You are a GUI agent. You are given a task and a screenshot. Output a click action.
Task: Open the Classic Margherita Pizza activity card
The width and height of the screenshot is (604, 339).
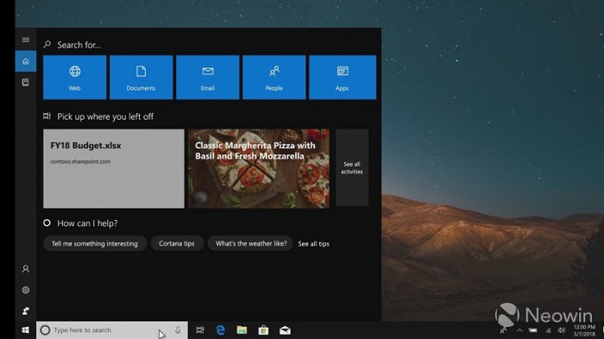point(259,169)
